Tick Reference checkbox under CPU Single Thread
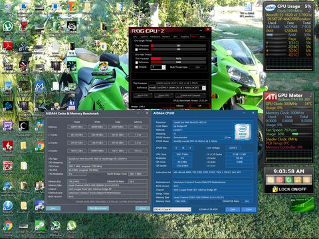This screenshot has height=239, width=319. (136, 49)
